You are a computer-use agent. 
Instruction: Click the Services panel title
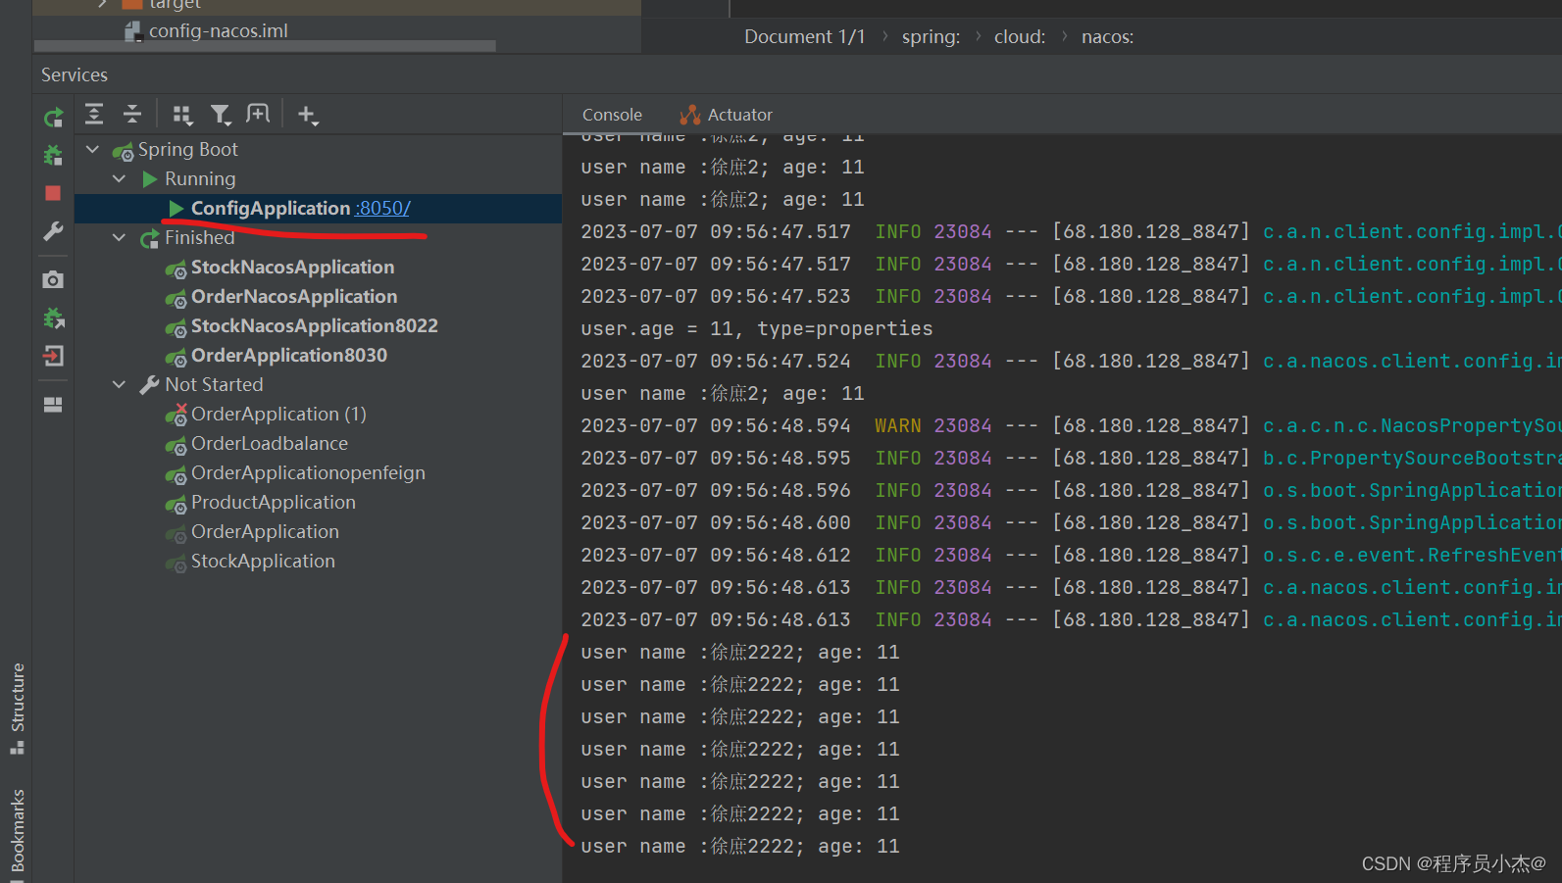click(75, 74)
